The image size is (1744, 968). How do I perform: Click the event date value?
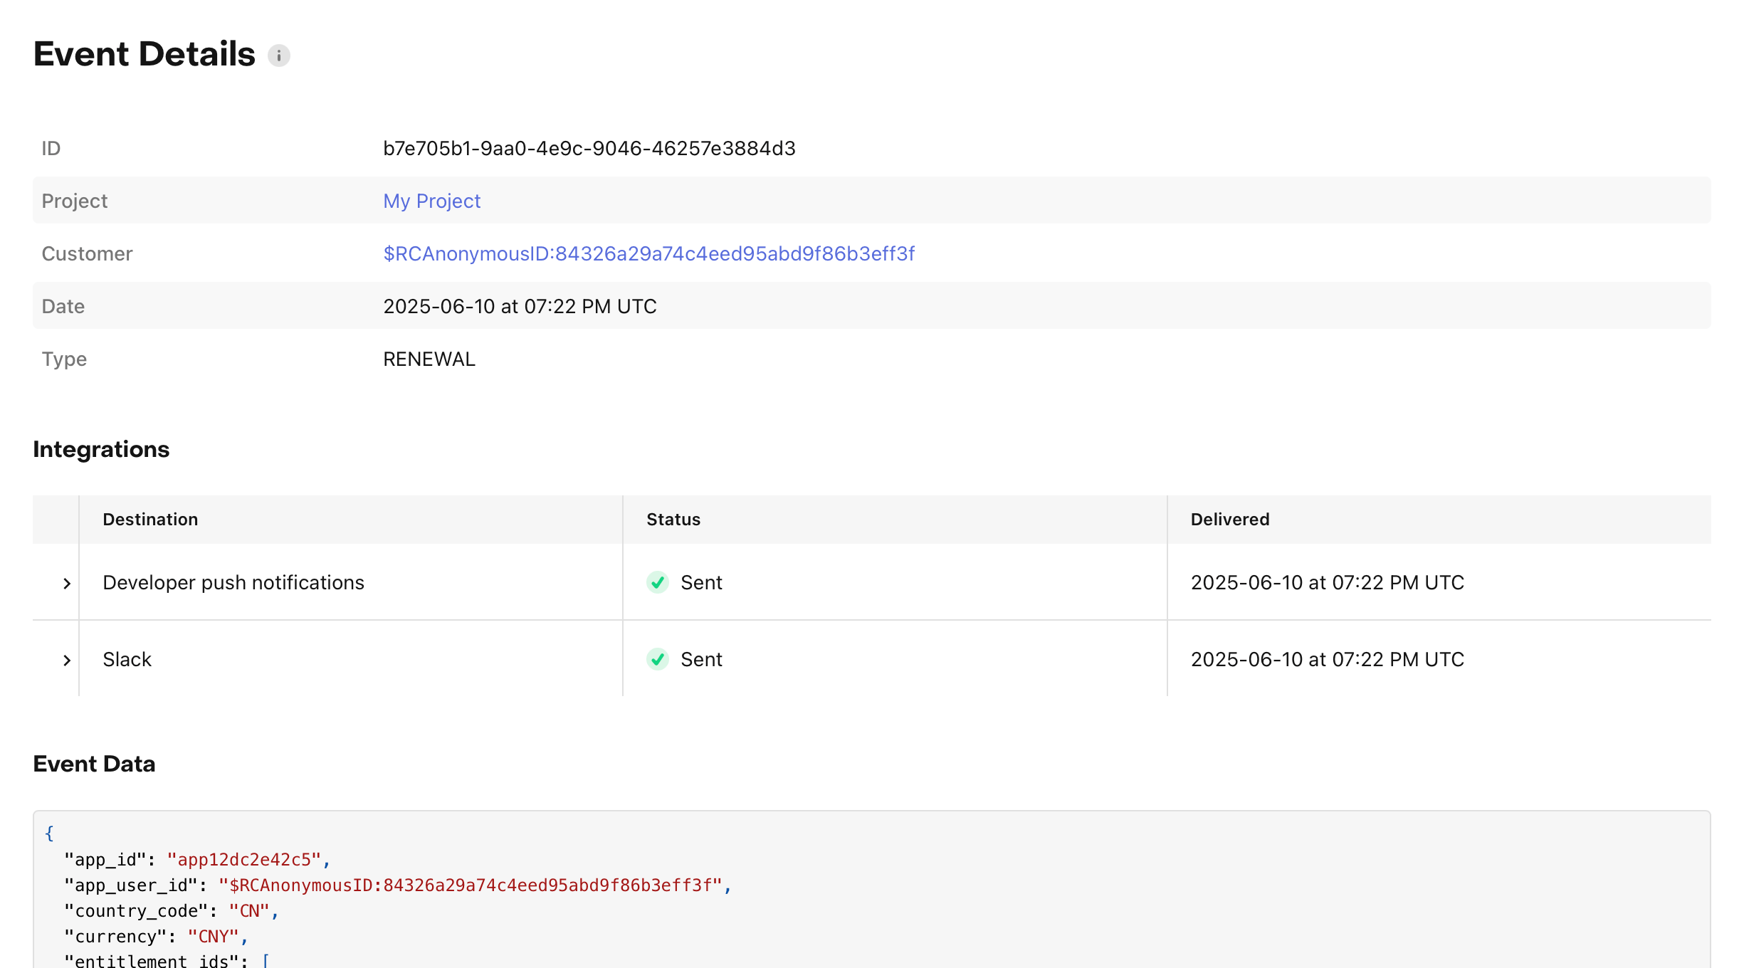tap(519, 307)
